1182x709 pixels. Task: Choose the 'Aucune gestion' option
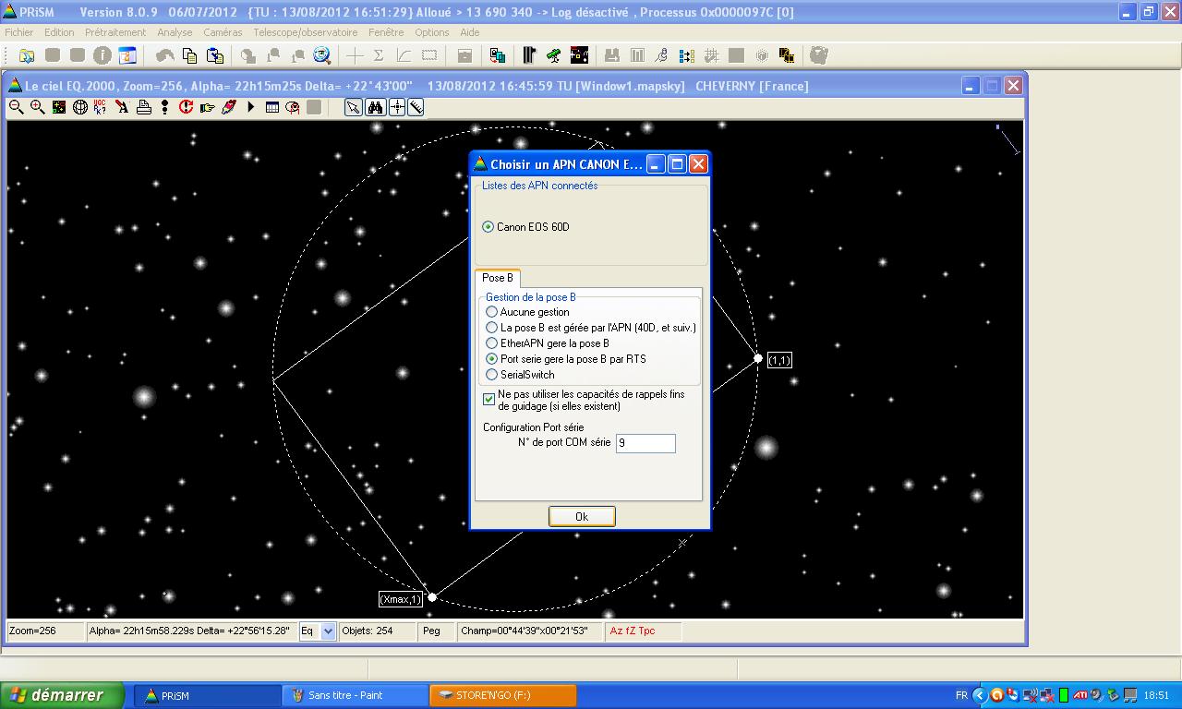pos(492,312)
